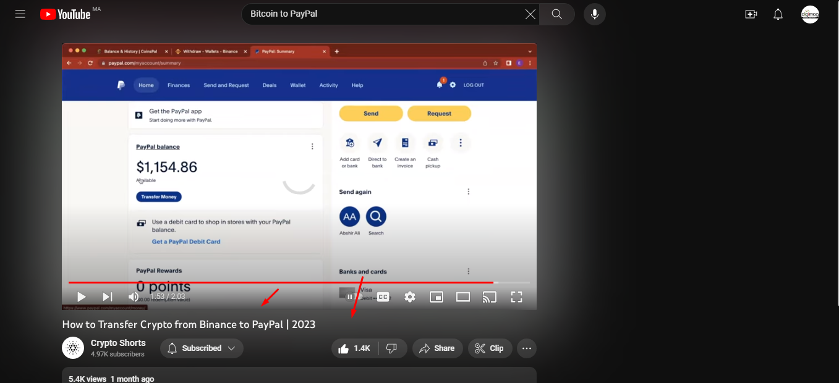Open the account avatar menu
Image resolution: width=839 pixels, height=383 pixels.
pos(810,14)
